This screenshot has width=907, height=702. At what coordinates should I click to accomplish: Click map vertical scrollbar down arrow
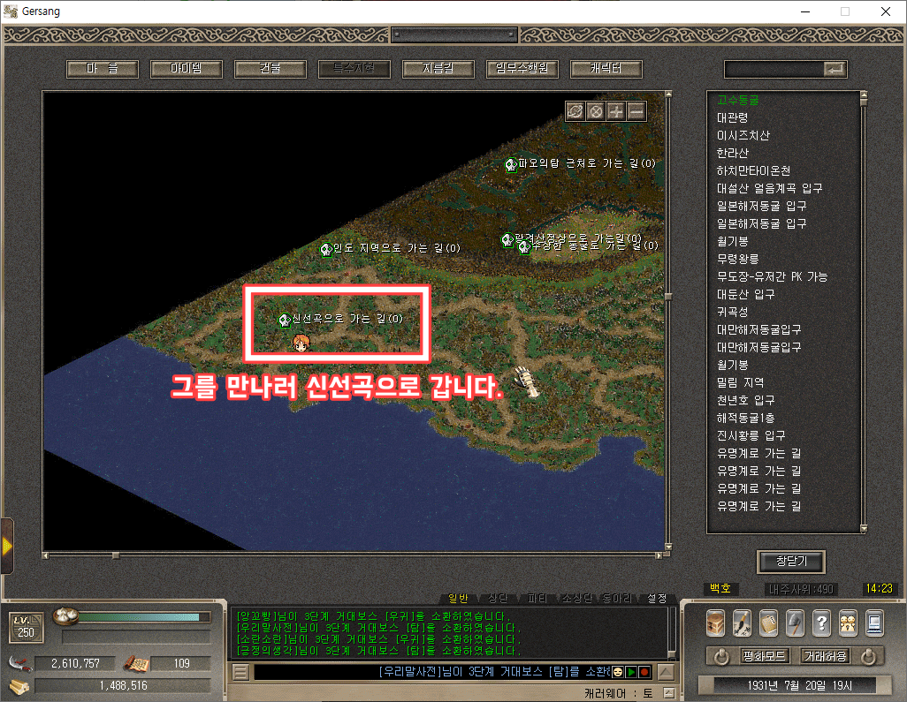coord(668,547)
